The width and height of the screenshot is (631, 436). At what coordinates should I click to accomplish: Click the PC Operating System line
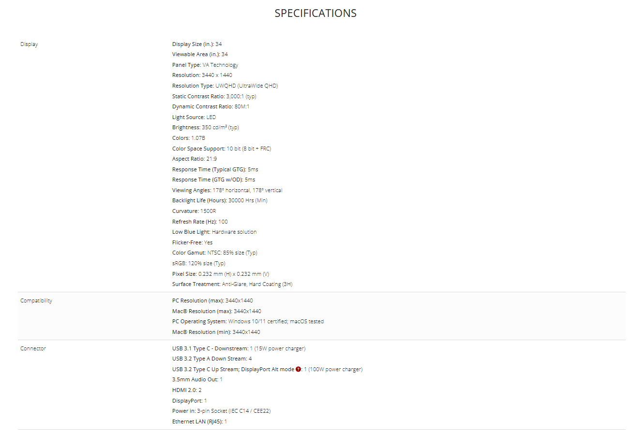pos(248,321)
